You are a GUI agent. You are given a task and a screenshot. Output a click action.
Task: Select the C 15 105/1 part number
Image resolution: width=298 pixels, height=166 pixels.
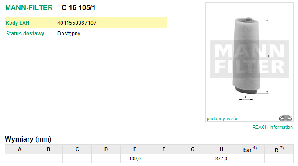click(78, 7)
